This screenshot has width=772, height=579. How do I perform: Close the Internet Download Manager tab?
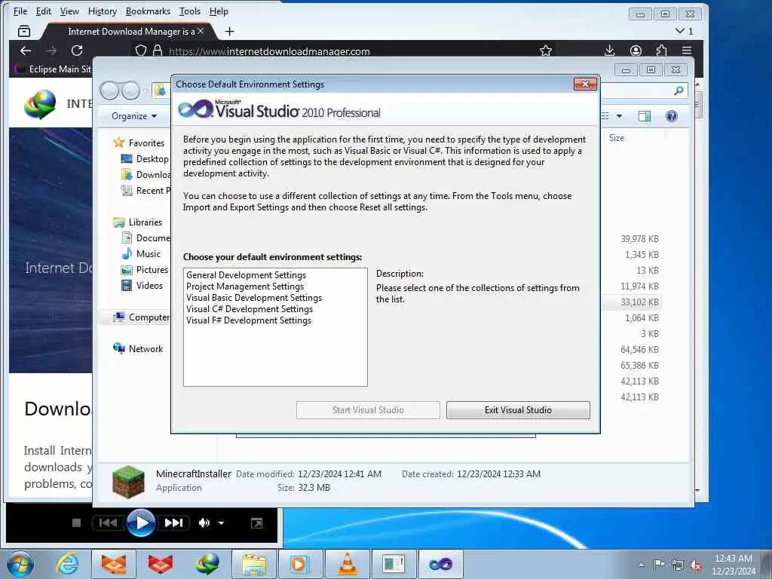[201, 31]
